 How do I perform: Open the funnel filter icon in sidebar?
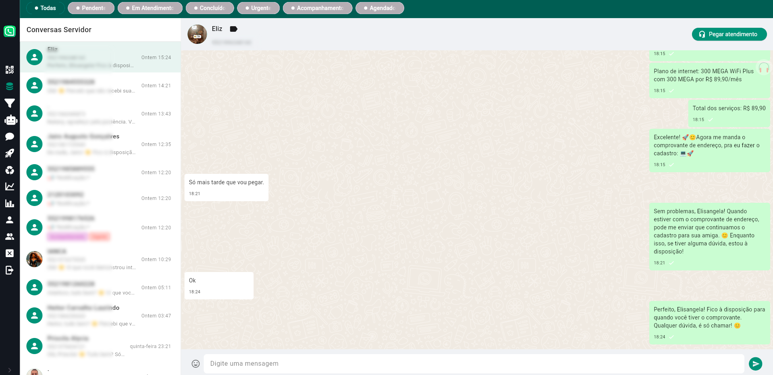10,103
